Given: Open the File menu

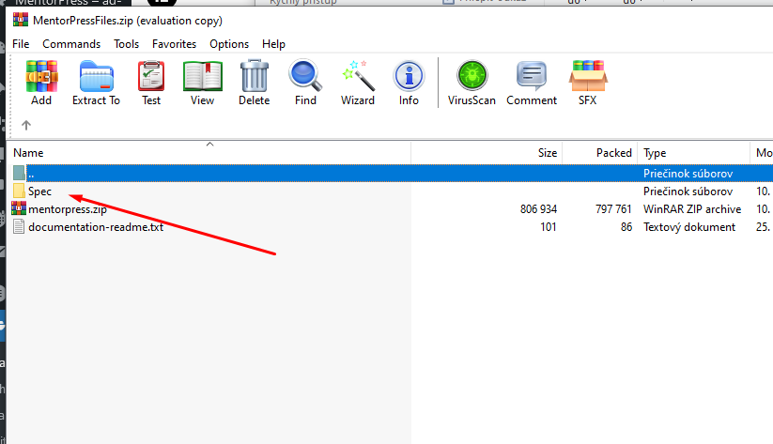Looking at the screenshot, I should tap(21, 44).
